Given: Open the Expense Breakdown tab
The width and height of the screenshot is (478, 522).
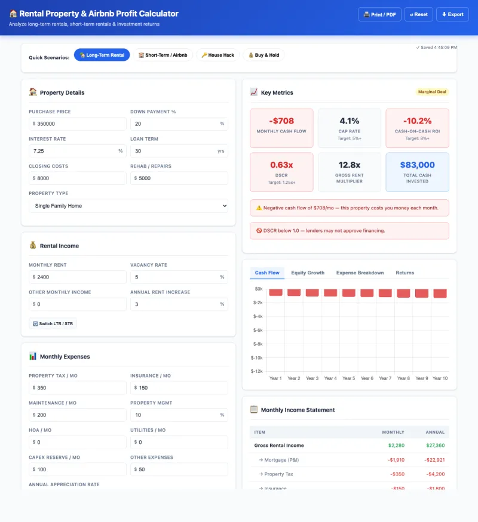Looking at the screenshot, I should tap(360, 273).
